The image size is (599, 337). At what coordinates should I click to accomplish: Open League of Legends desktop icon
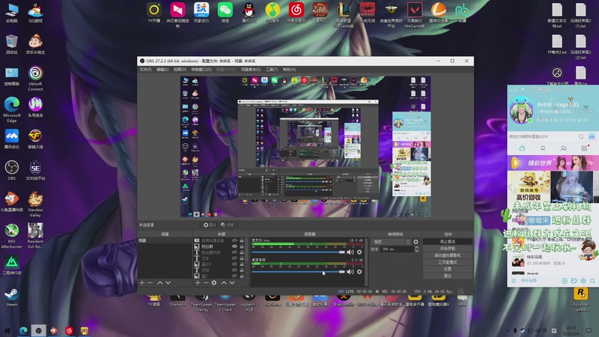point(344,14)
